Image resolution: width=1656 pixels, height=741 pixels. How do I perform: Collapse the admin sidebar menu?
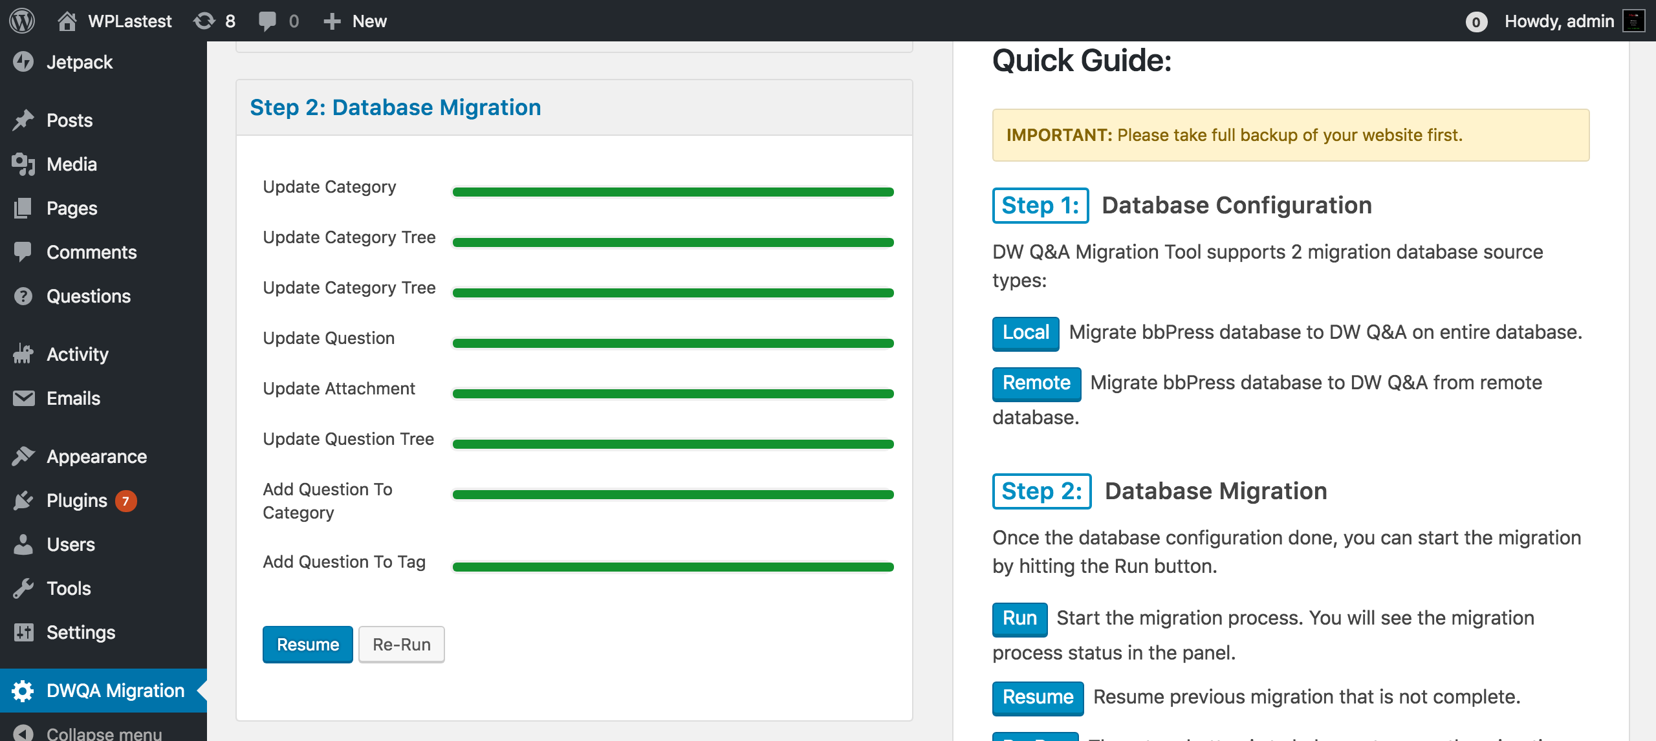coord(103,731)
